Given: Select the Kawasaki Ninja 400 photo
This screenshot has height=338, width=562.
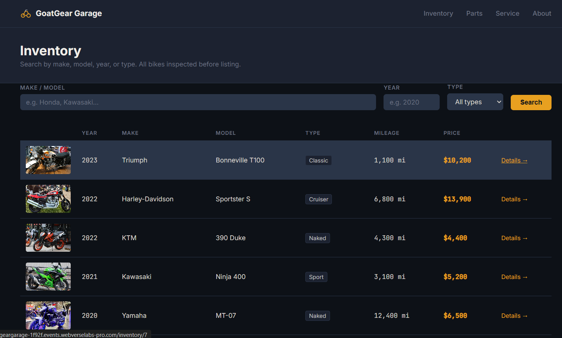Looking at the screenshot, I should tap(48, 276).
